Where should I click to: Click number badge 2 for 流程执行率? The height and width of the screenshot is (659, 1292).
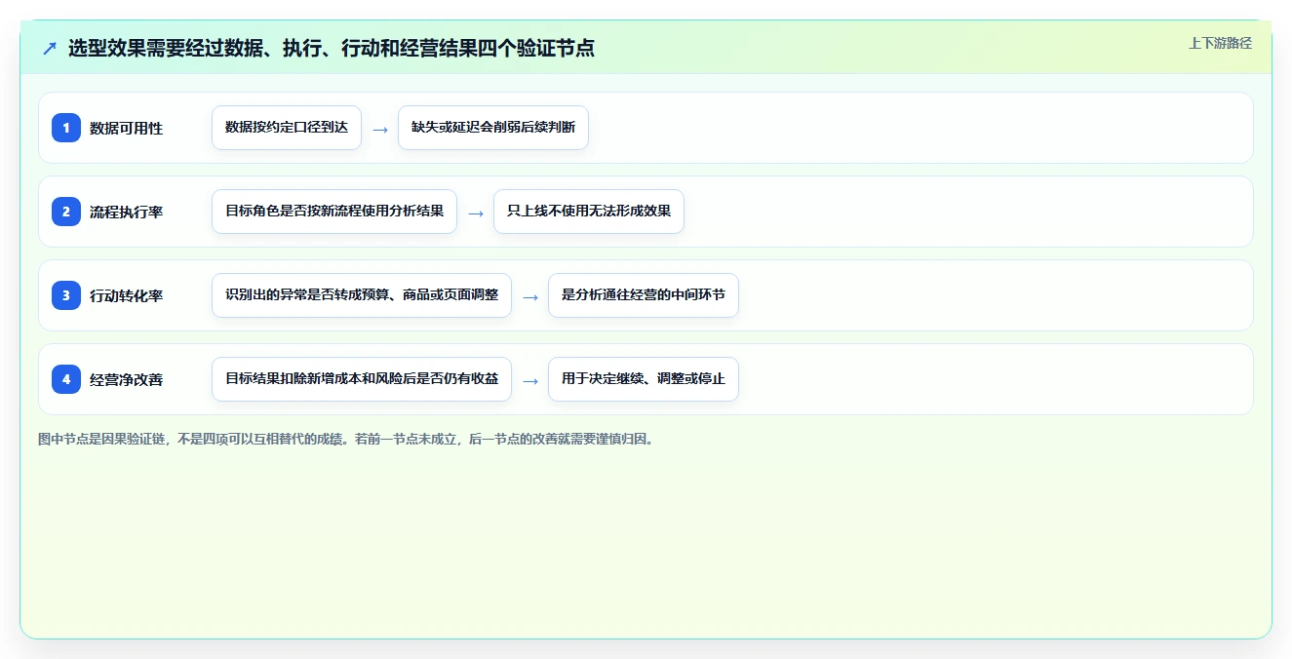click(x=66, y=212)
